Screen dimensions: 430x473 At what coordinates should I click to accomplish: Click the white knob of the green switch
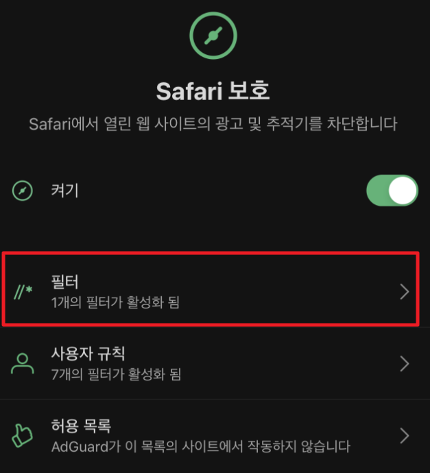coord(403,191)
